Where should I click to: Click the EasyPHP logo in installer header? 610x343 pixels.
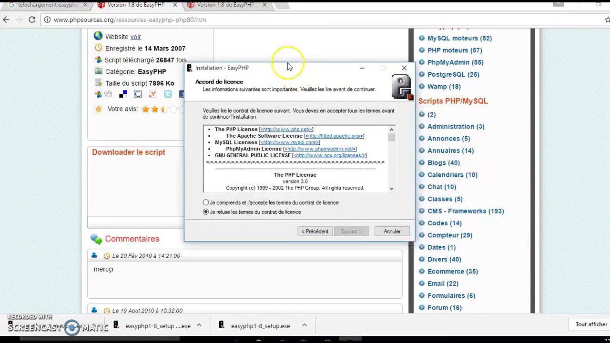click(402, 88)
